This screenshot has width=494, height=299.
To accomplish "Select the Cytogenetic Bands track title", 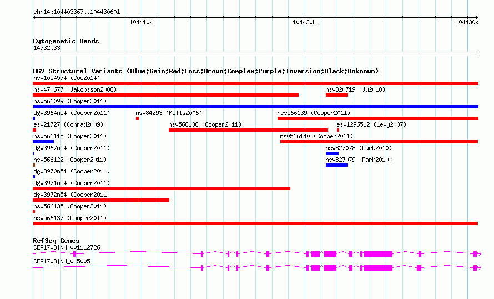I will pos(66,41).
